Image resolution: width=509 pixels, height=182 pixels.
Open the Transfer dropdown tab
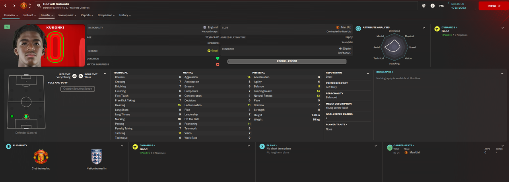click(47, 15)
